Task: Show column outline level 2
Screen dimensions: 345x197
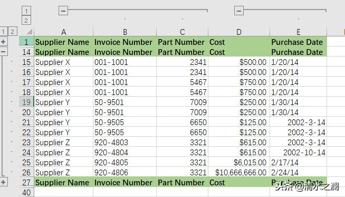Action: pyautogui.click(x=26, y=21)
